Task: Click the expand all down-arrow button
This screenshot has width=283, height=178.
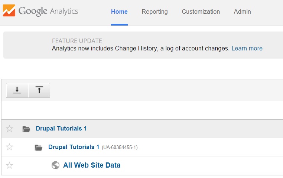Action: coord(17,90)
